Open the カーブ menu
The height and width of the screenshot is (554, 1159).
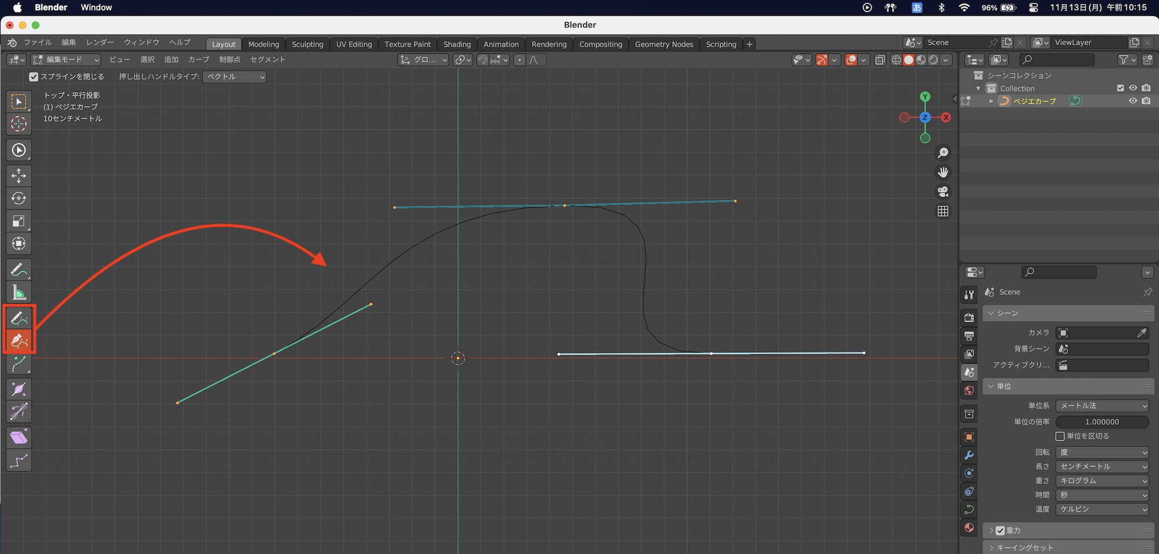pos(198,60)
